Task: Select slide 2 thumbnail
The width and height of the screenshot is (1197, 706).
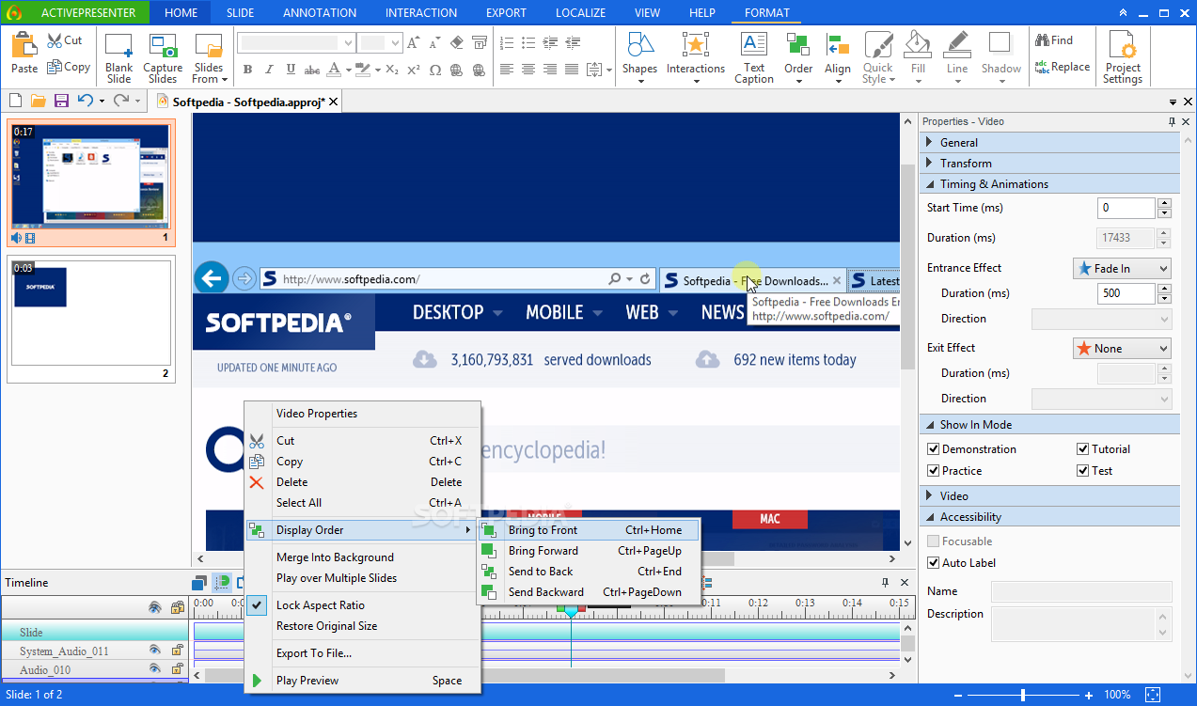Action: pyautogui.click(x=90, y=320)
